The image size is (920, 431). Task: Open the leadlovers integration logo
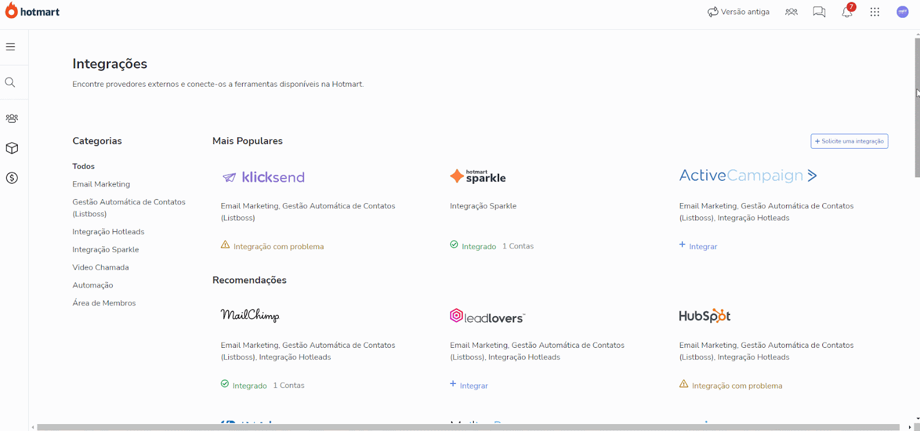488,316
